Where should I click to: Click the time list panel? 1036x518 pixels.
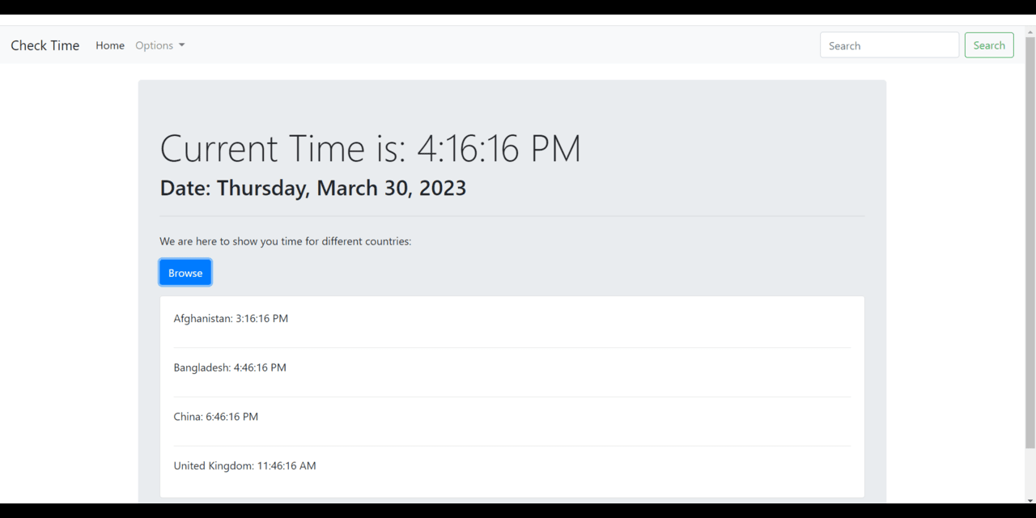(512, 397)
